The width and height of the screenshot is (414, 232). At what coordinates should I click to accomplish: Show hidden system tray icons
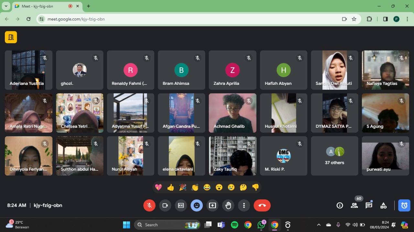[319, 225]
